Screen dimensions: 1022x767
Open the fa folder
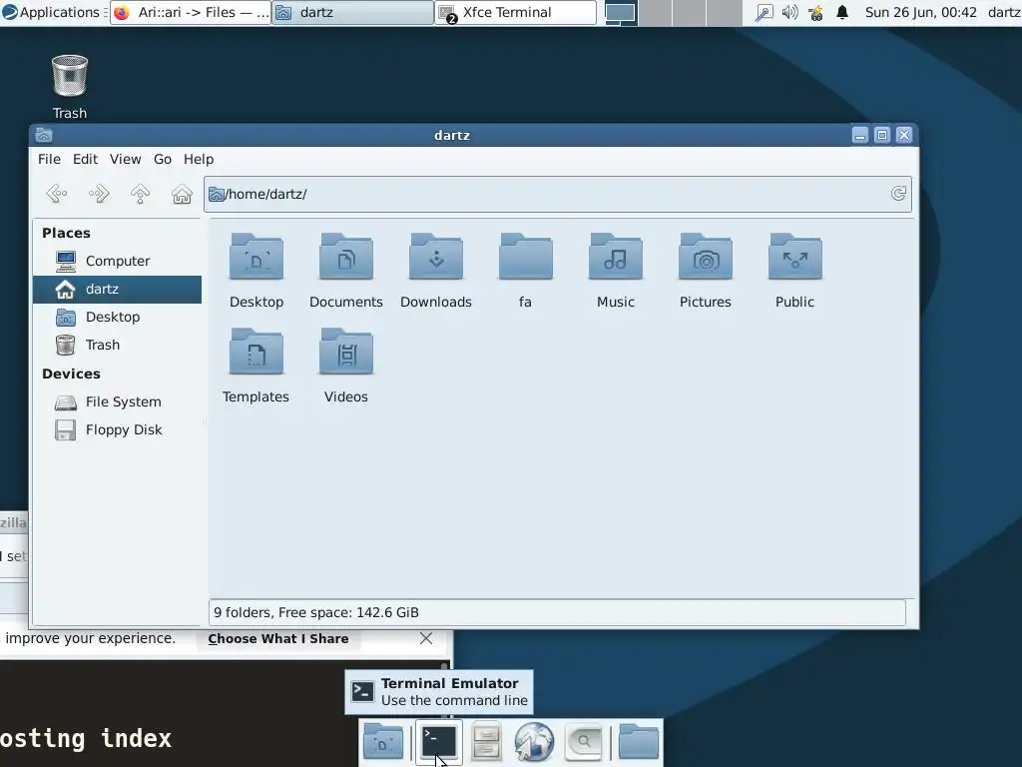point(525,271)
